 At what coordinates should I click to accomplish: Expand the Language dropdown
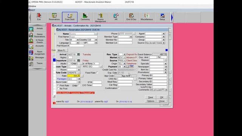[x=78, y=43]
